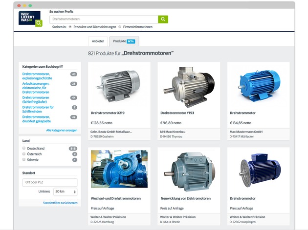Enable the Österreich country filter
Viewport: 308px width, 230px height.
24,154
